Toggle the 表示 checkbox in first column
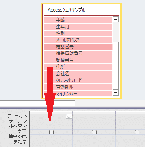145x147 pixels. 51,132
